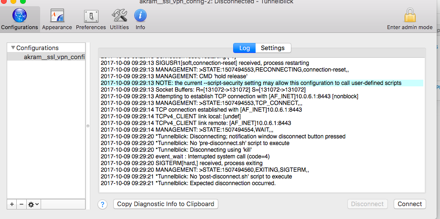Collapse the Configurations list triangle
Image resolution: width=440 pixels, height=219 pixels.
13,48
